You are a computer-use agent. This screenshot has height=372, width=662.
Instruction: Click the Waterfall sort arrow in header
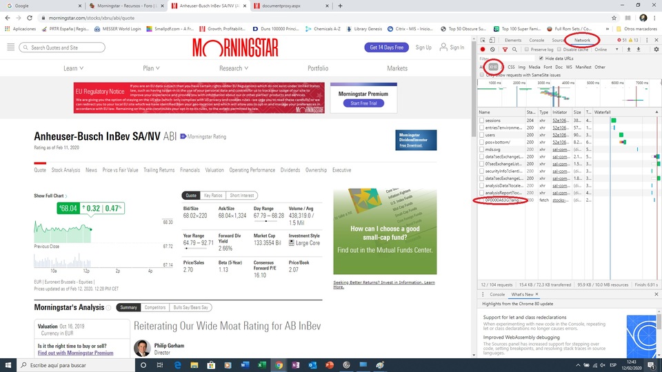[656, 112]
